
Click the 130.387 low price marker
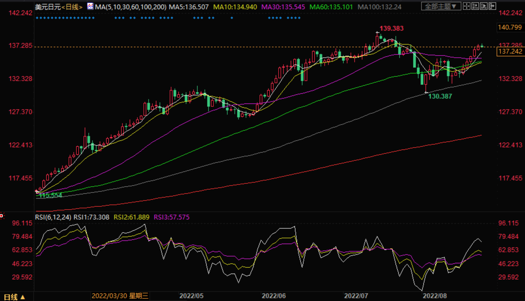pyautogui.click(x=440, y=96)
